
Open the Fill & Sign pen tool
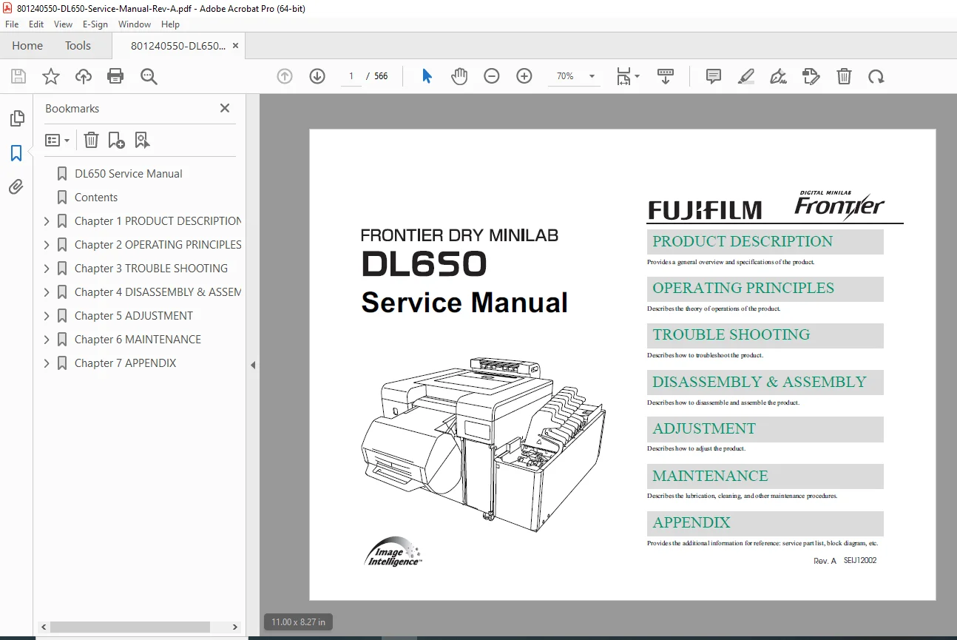coord(778,76)
